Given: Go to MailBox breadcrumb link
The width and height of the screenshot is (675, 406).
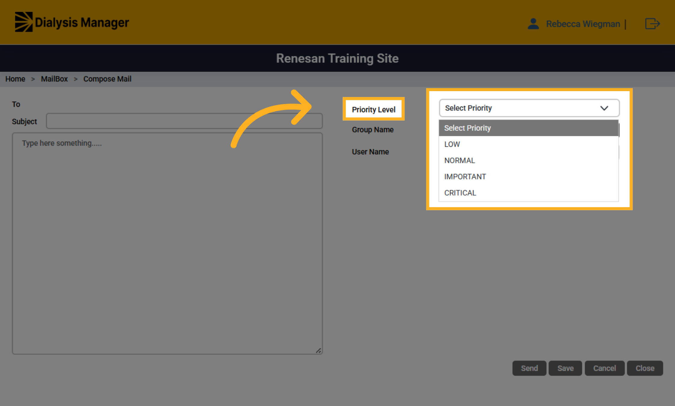Looking at the screenshot, I should pos(54,79).
